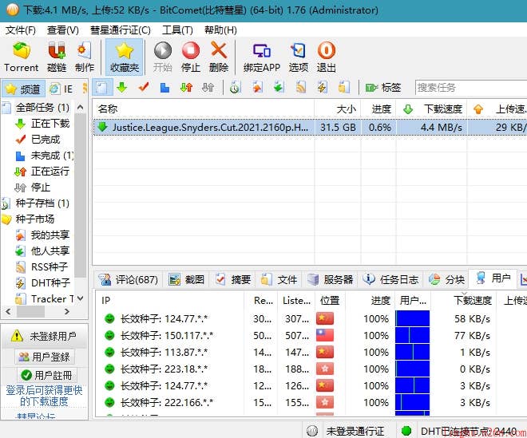Screen dimensions: 527x438
Task: Click first peer's blue progress bar
Action: [412, 318]
